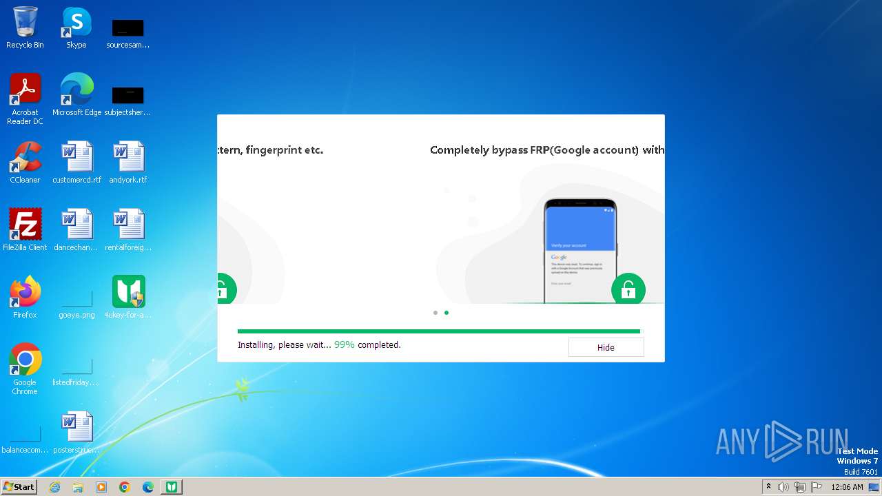882x496 pixels.
Task: Open Chrome from the taskbar
Action: 125,487
